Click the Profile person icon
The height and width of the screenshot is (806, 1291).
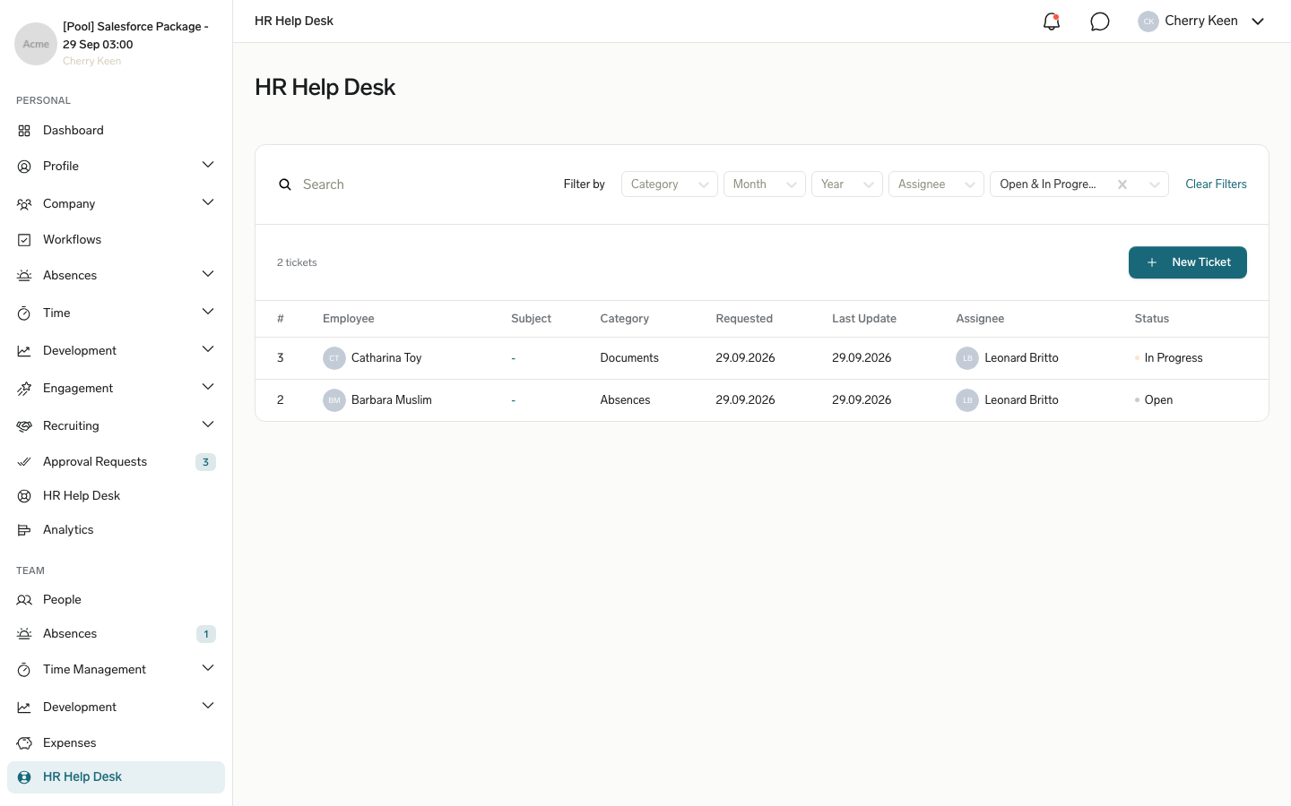pos(24,167)
